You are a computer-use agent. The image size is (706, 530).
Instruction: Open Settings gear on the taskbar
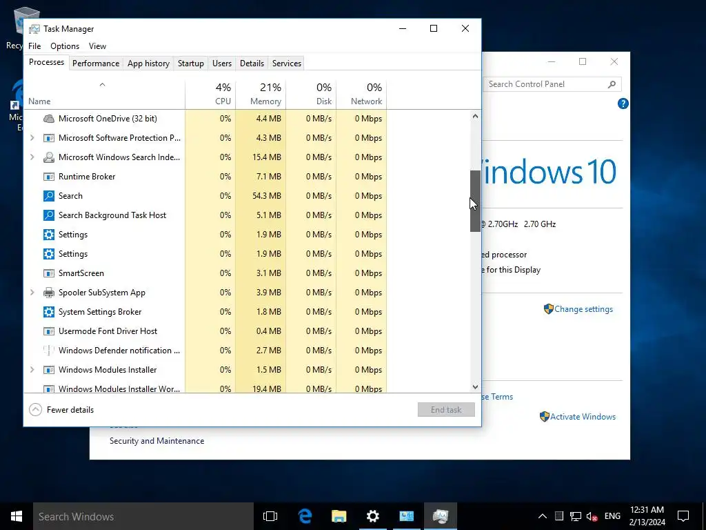click(x=373, y=516)
